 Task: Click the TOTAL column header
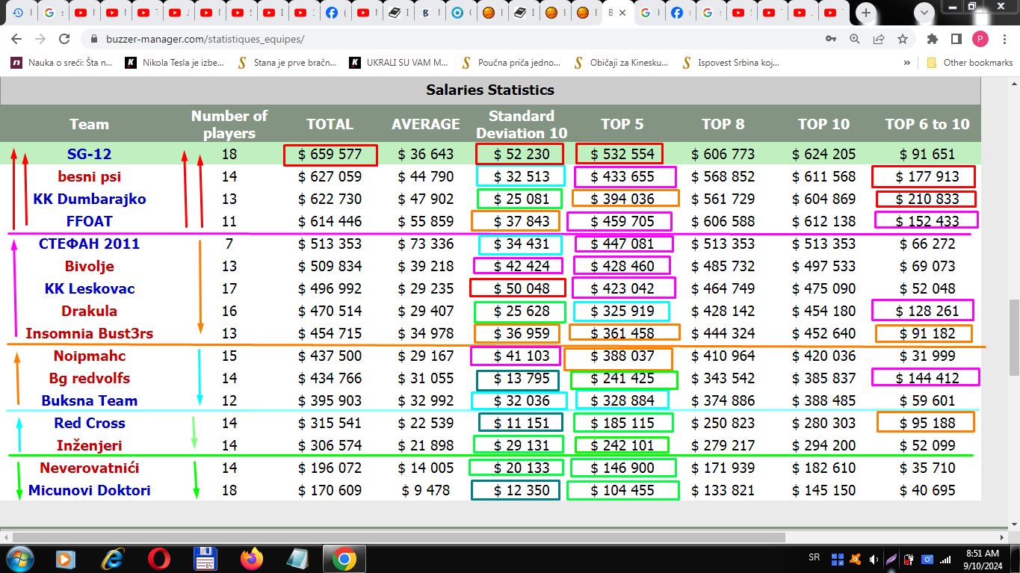point(330,124)
